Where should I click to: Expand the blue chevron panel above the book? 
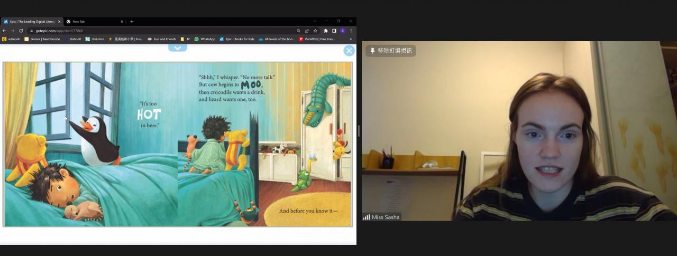coord(178,48)
